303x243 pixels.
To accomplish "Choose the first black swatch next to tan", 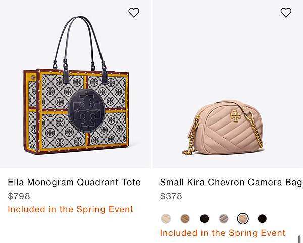I will [204, 219].
